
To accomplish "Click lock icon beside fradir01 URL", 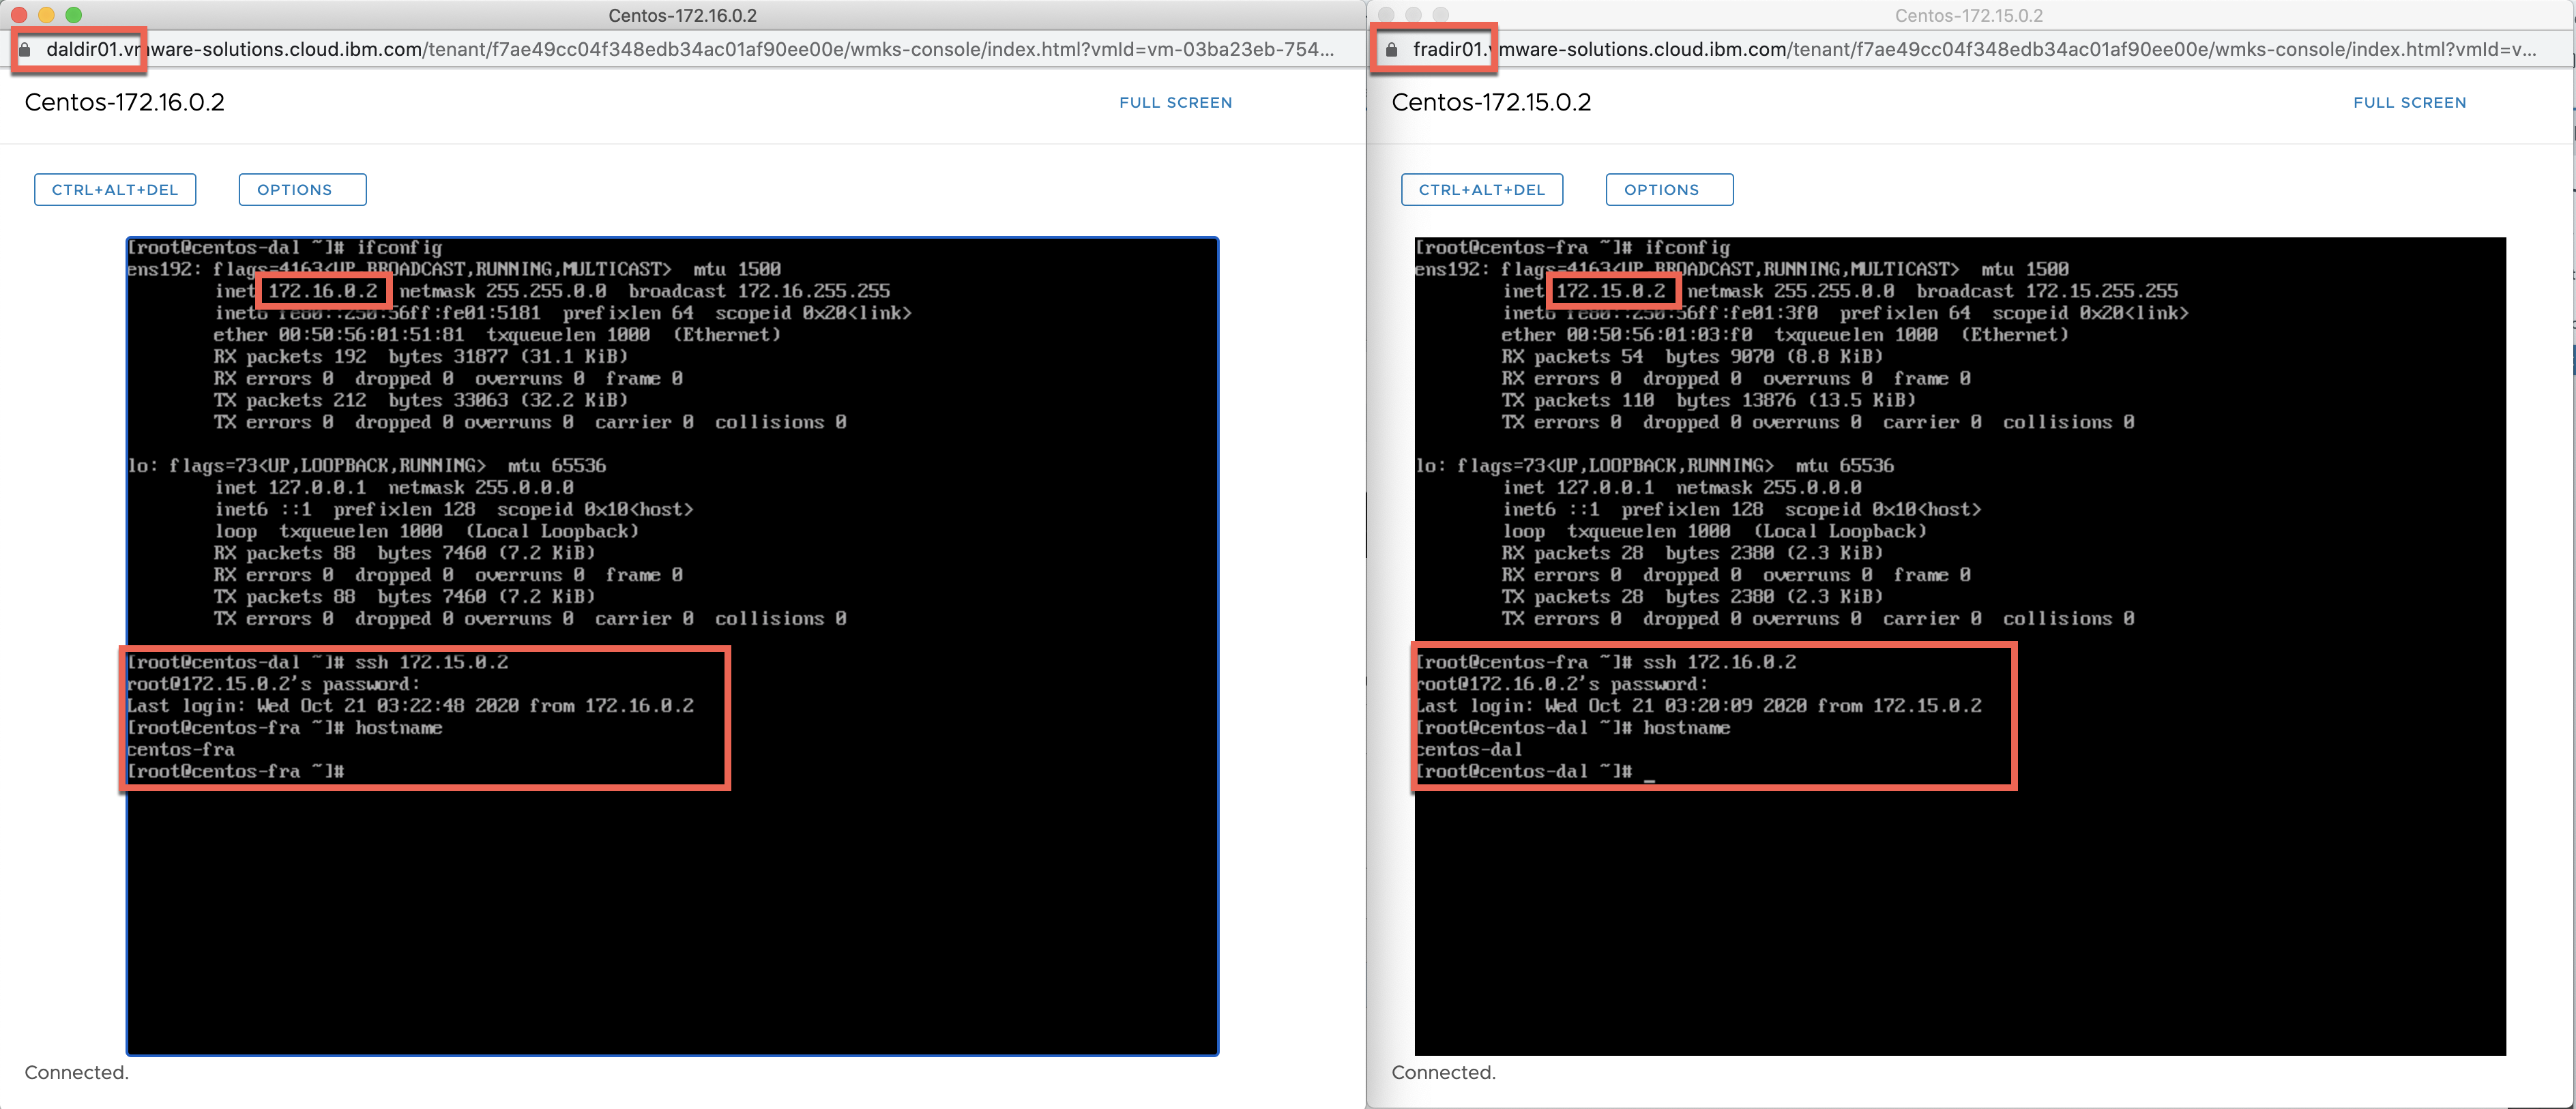I will tap(1391, 50).
